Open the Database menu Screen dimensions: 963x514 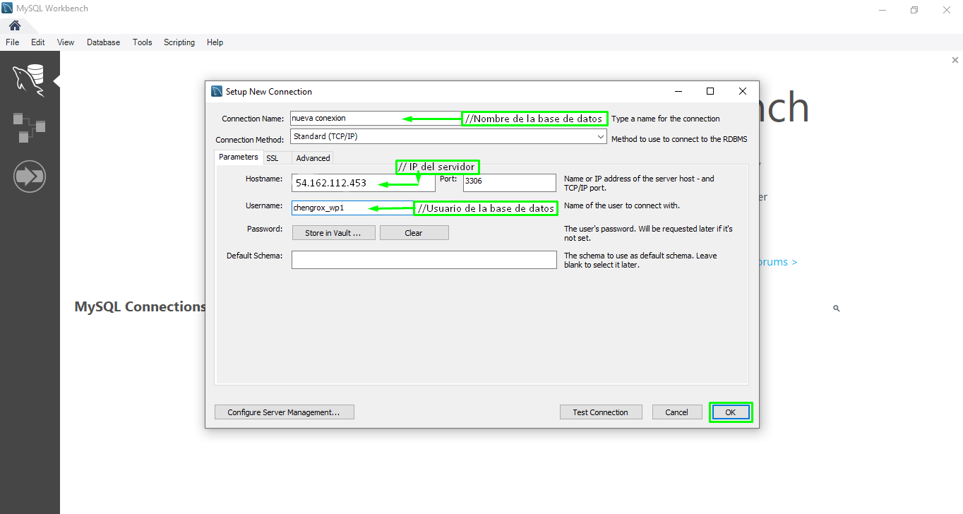pos(103,42)
